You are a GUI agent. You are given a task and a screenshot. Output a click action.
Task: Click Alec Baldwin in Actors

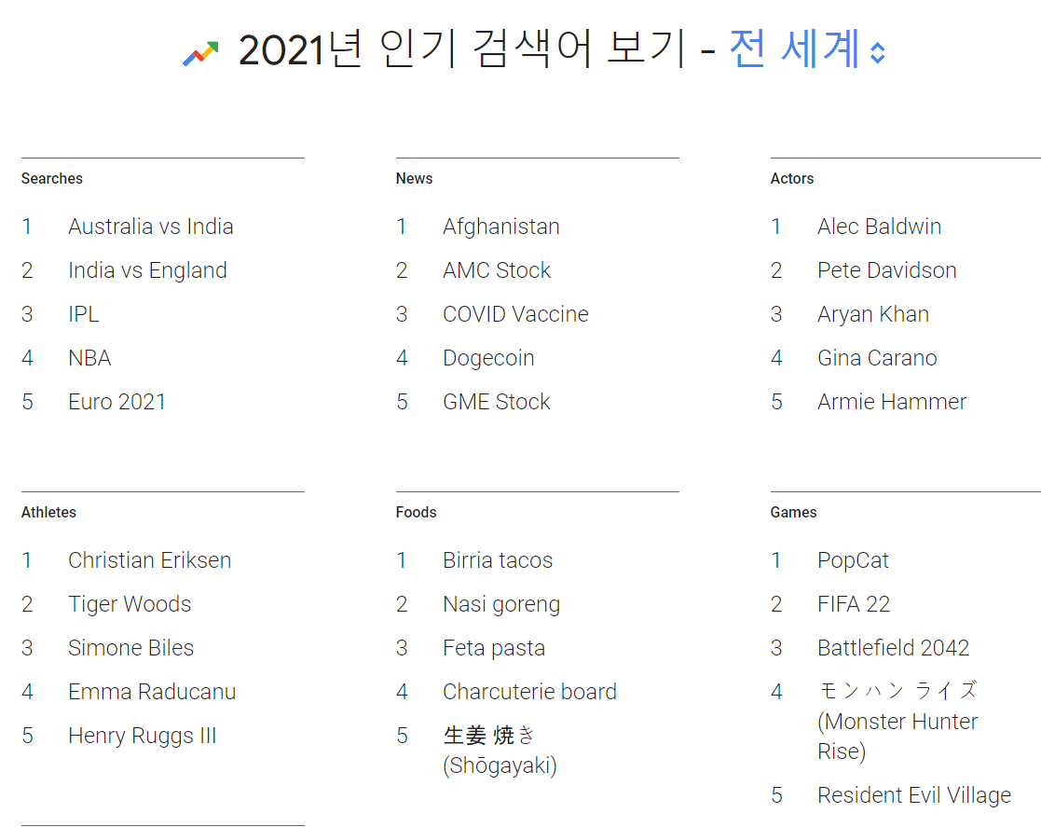click(x=880, y=227)
